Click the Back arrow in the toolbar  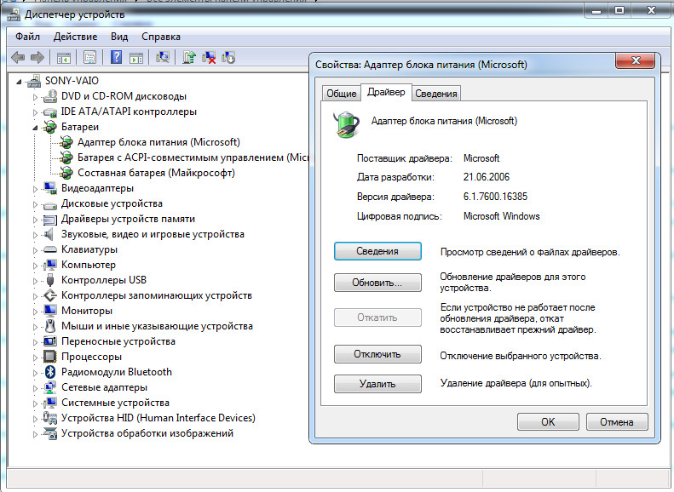tap(18, 57)
